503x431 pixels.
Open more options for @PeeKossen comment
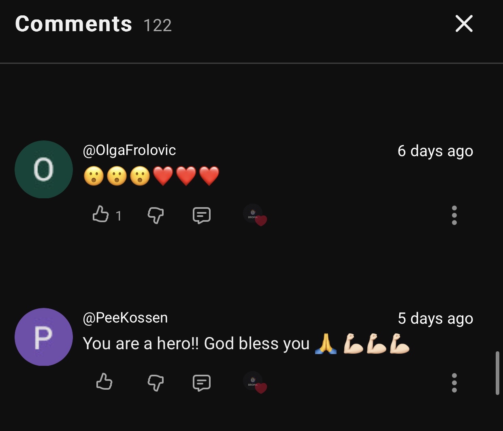click(x=454, y=382)
